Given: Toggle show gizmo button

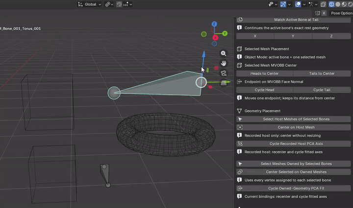Looking at the screenshot, I should [x=283, y=4].
